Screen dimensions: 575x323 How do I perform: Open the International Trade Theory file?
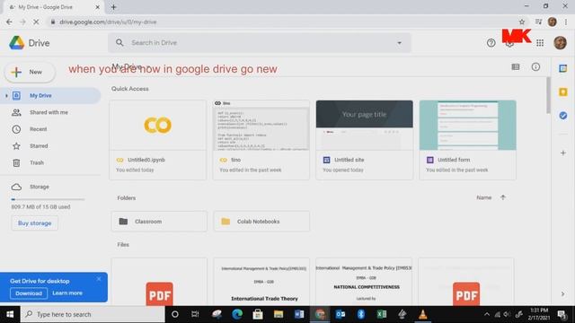(261, 282)
